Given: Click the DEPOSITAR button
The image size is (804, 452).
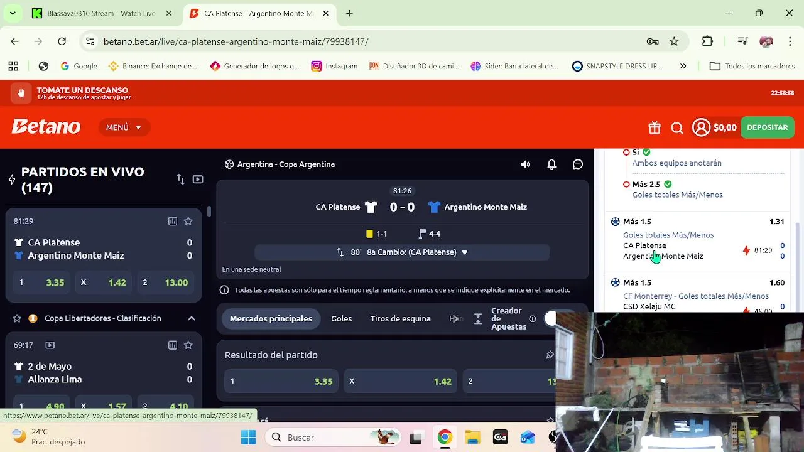Looking at the screenshot, I should coord(767,127).
